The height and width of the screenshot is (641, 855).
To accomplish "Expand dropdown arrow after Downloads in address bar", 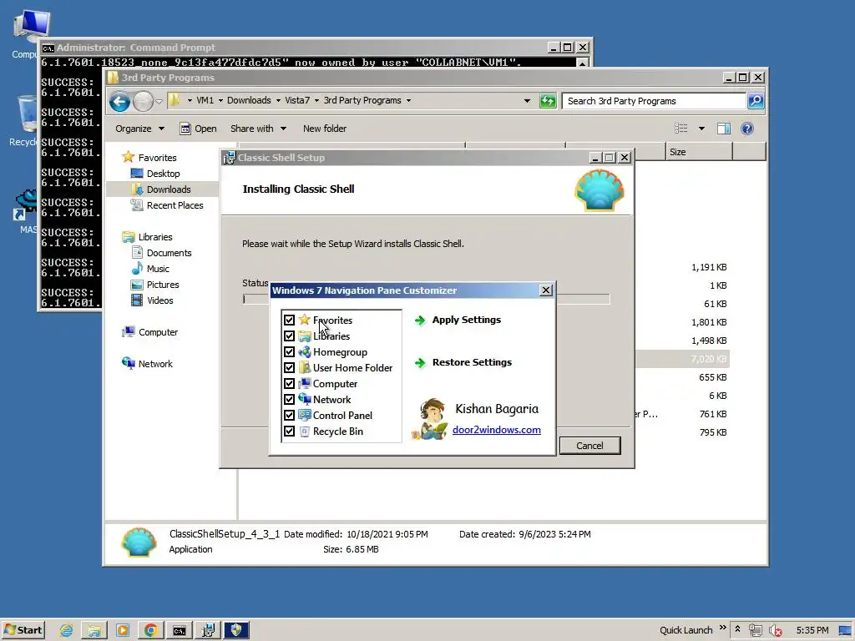I will 278,101.
